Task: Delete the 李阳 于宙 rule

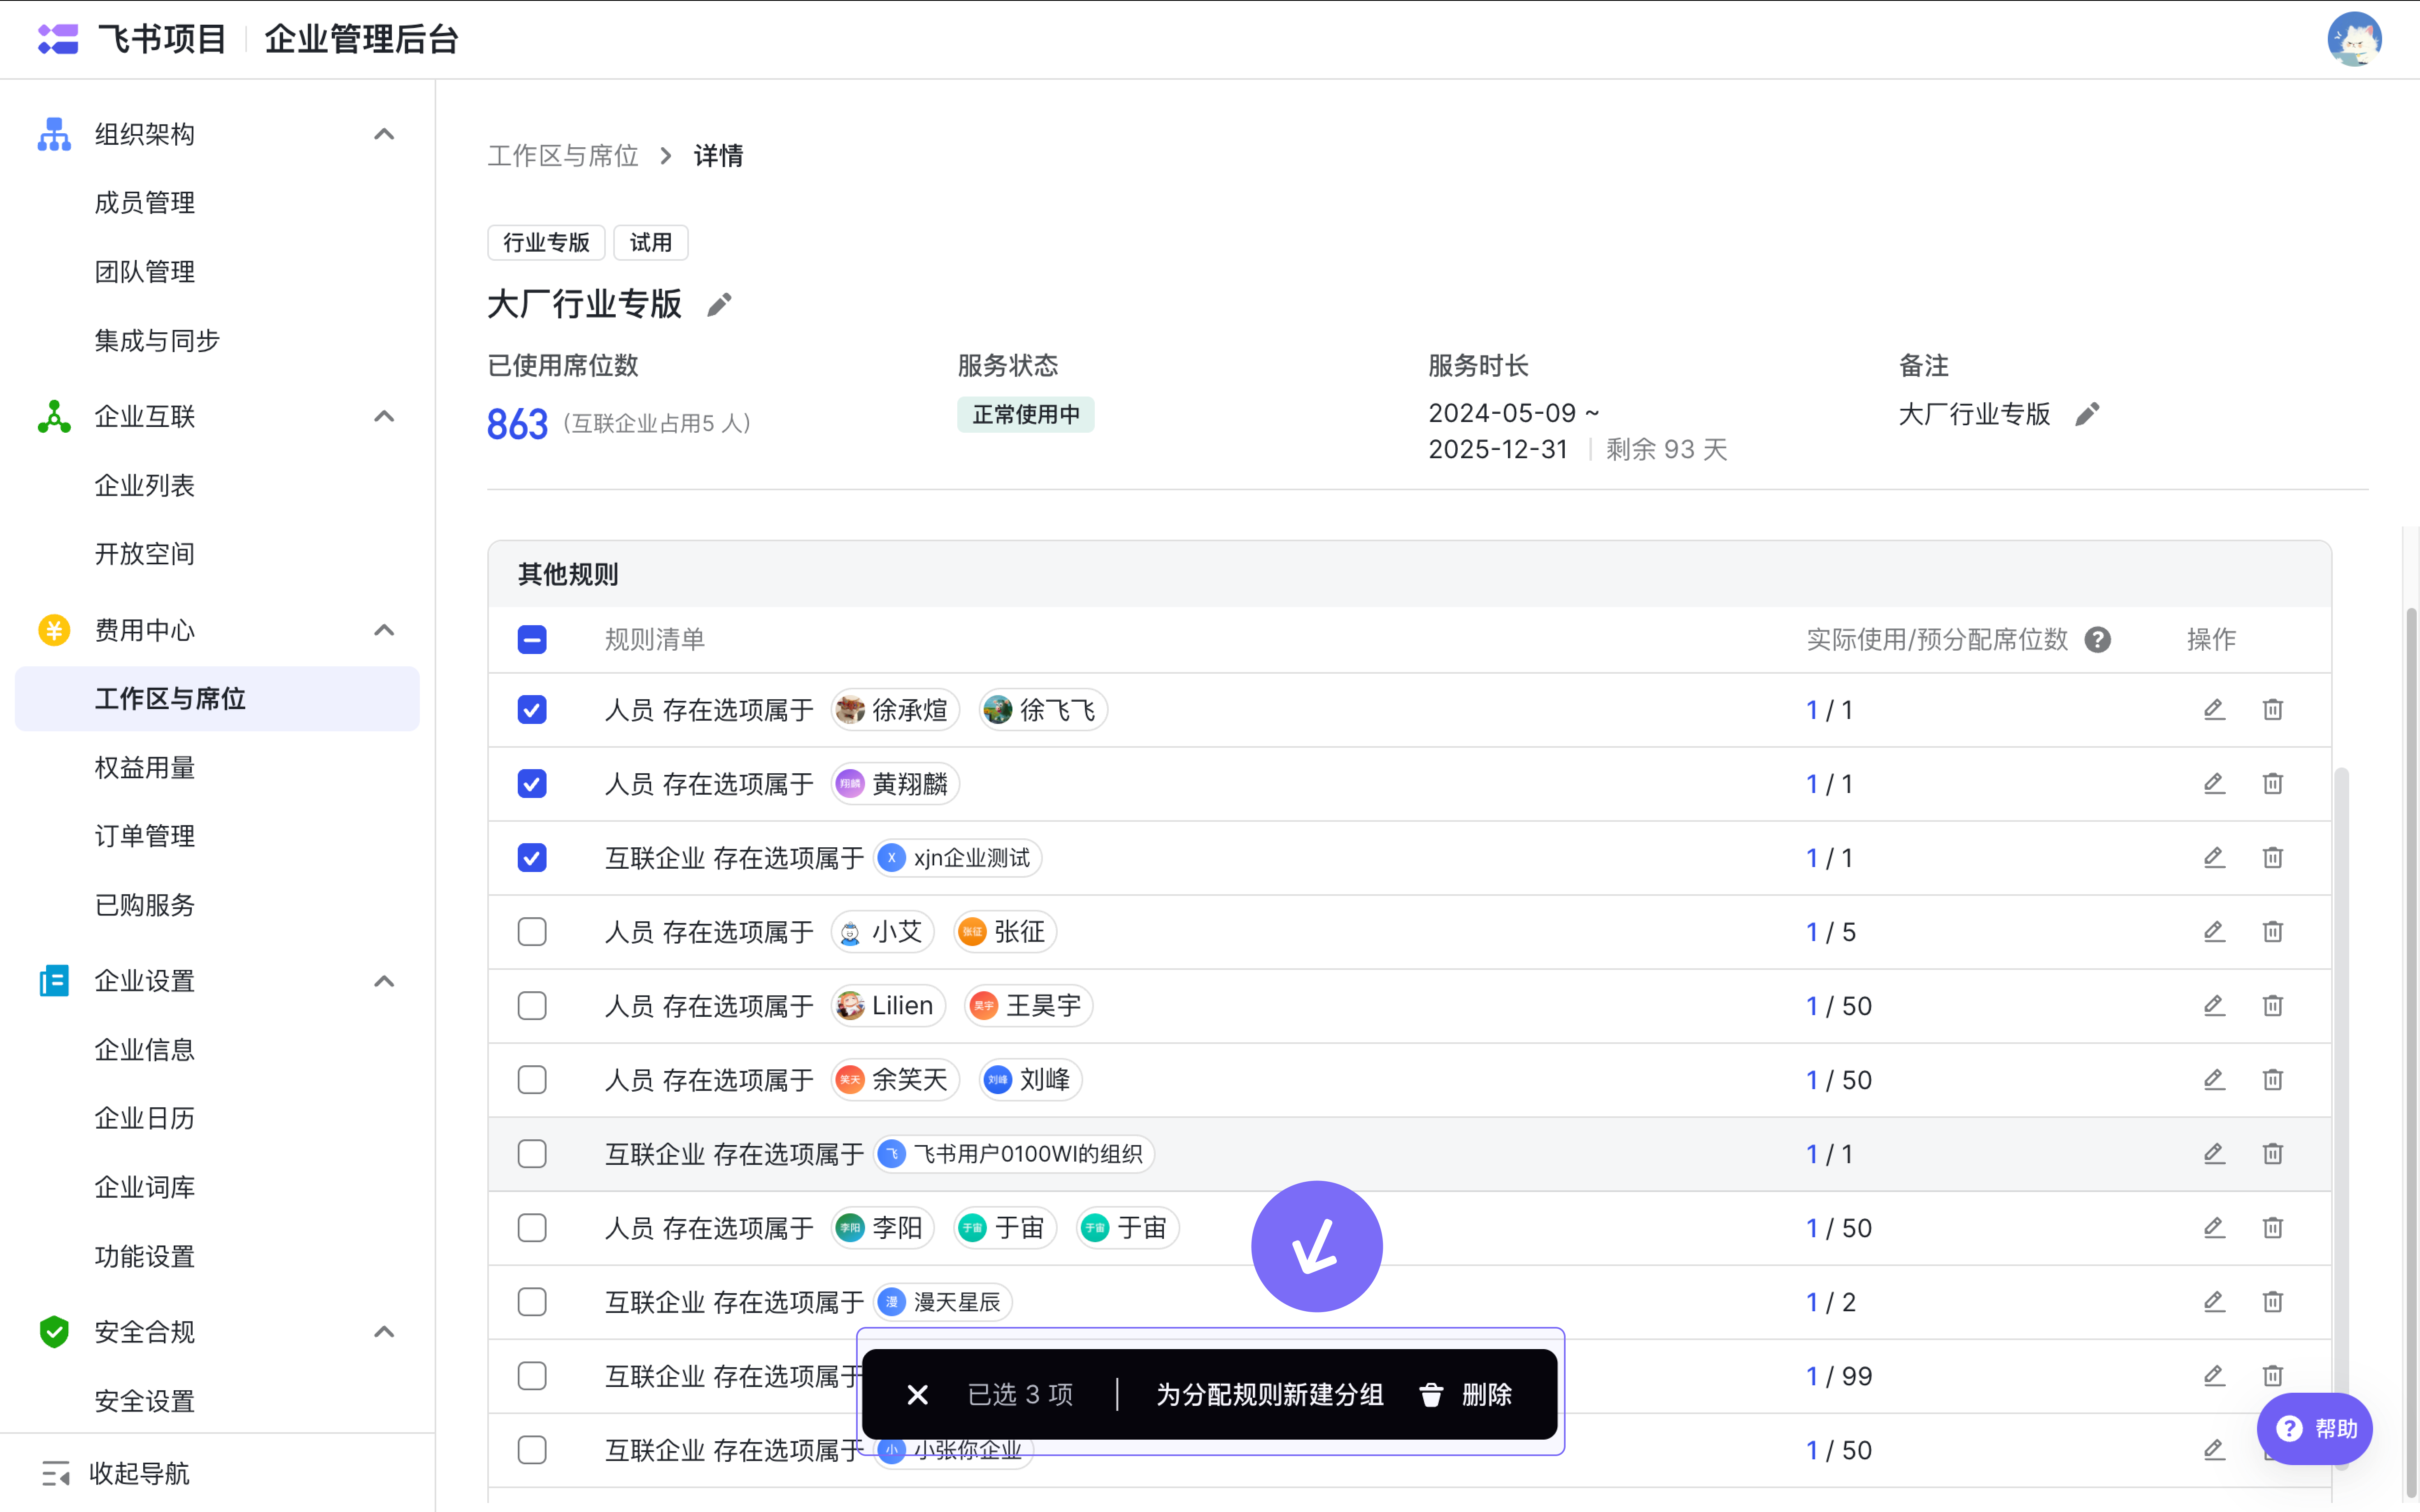Action: coord(2273,1228)
